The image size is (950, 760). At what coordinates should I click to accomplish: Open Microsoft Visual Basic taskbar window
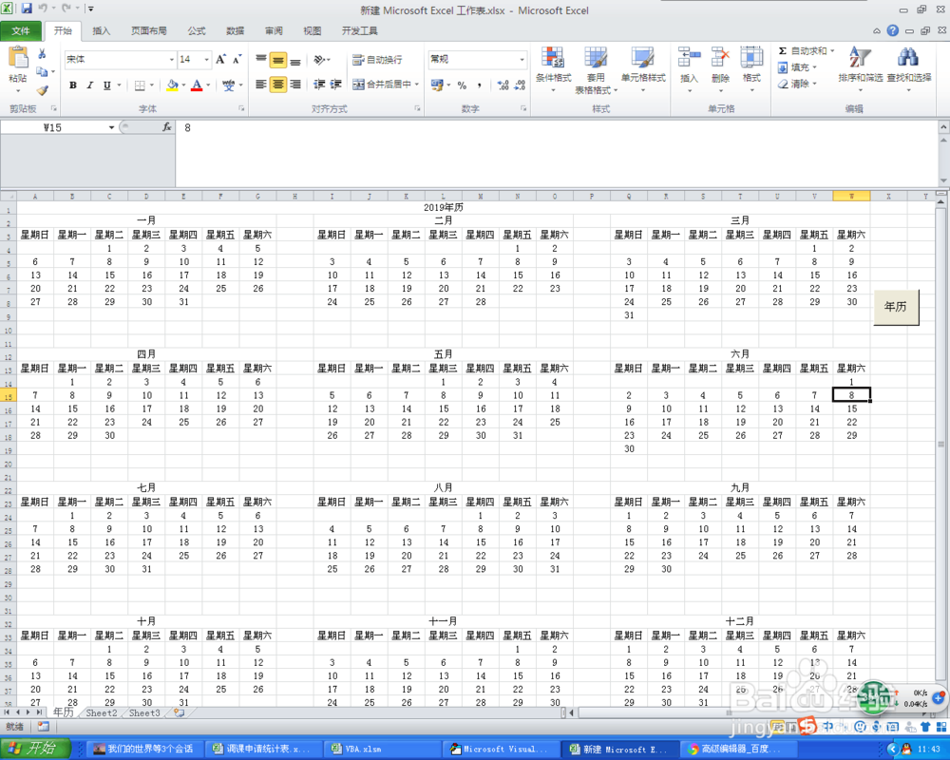500,750
